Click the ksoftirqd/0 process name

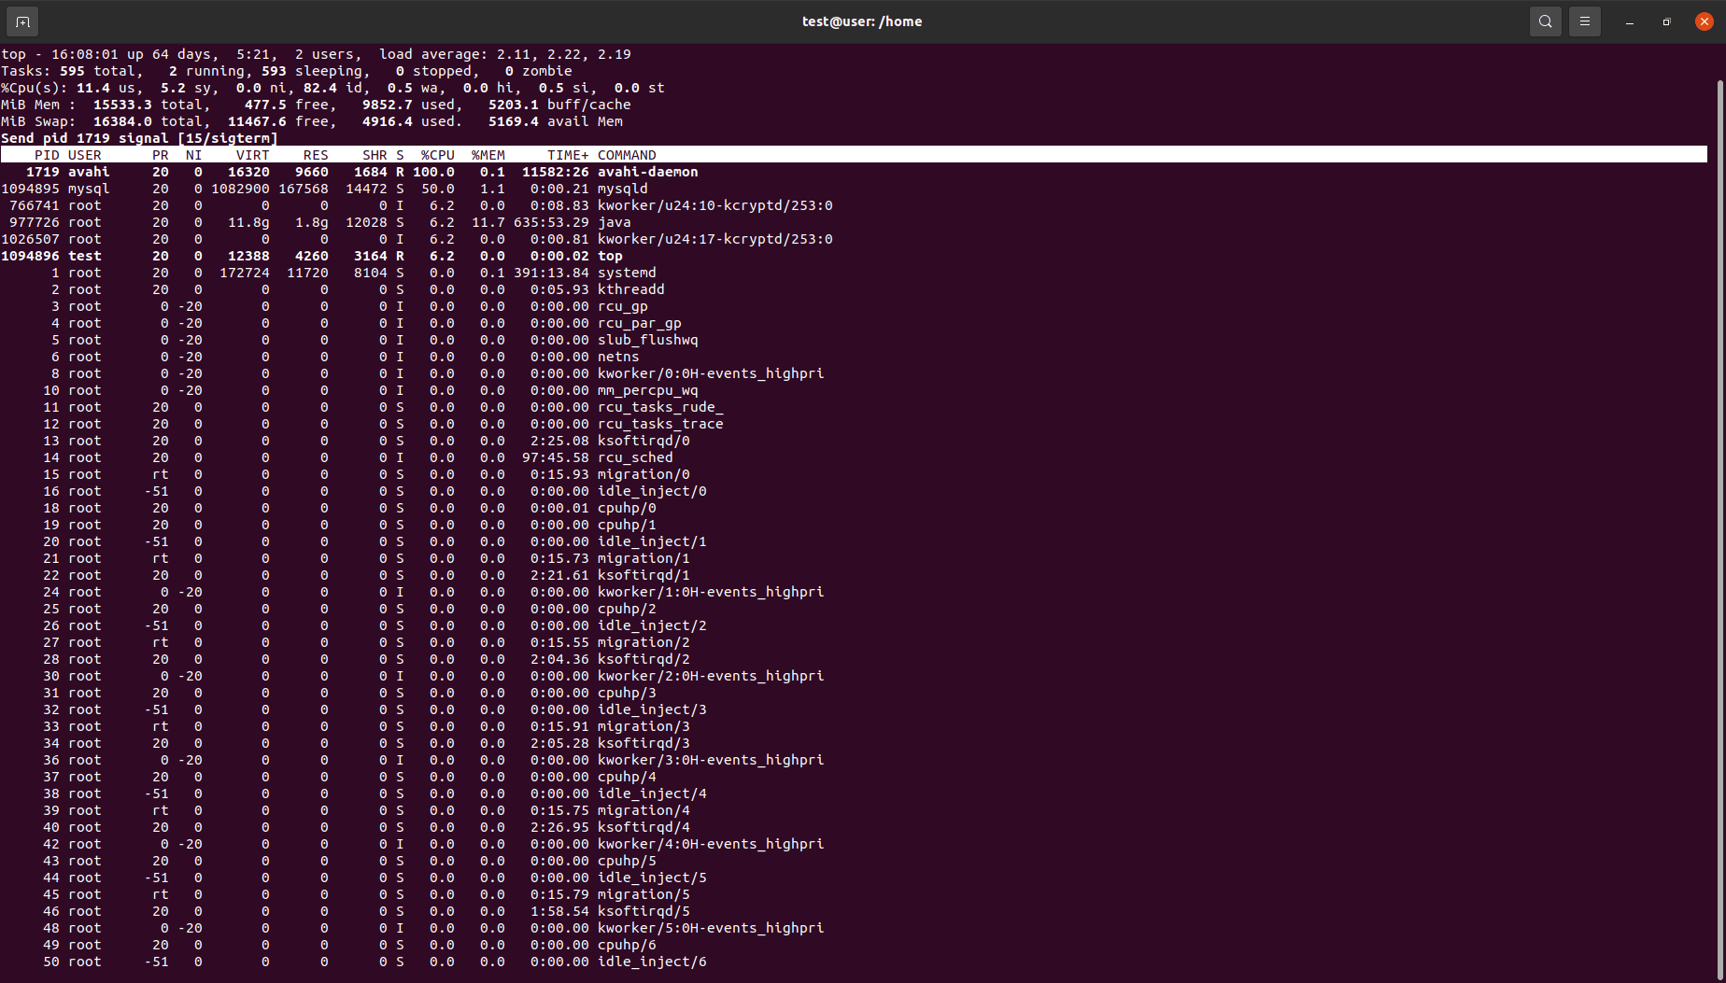point(644,441)
